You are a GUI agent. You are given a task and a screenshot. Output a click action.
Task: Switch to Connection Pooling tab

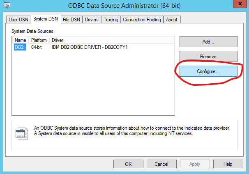pyautogui.click(x=142, y=20)
